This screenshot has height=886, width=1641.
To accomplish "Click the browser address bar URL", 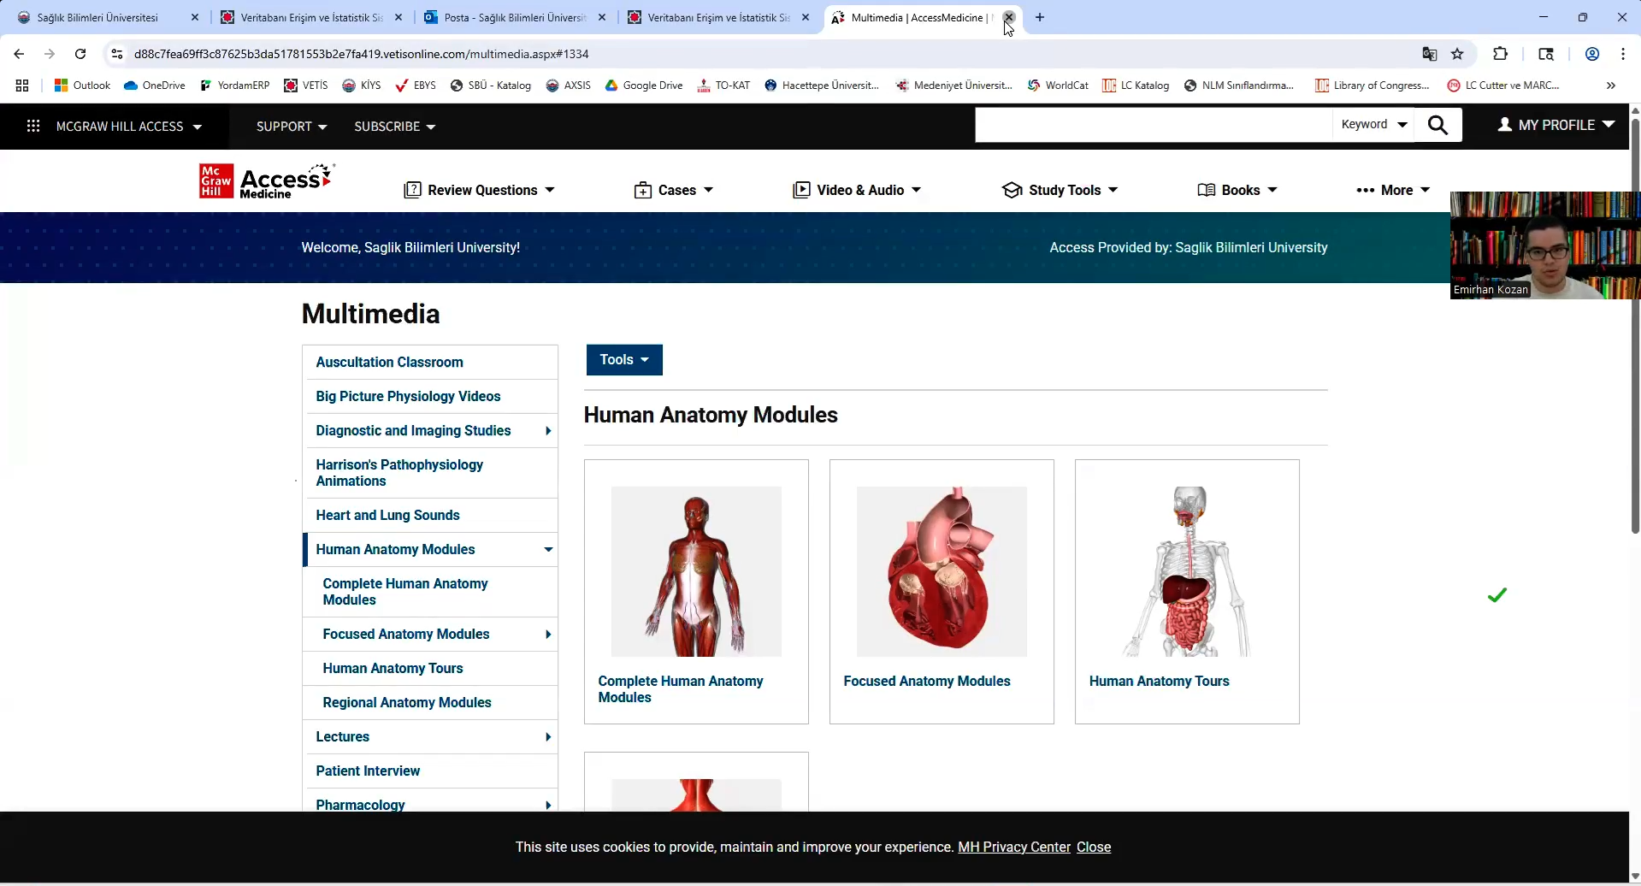I will coord(361,54).
